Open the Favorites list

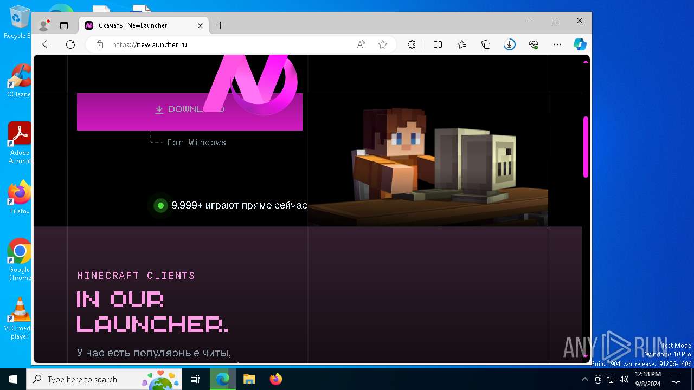tap(462, 44)
